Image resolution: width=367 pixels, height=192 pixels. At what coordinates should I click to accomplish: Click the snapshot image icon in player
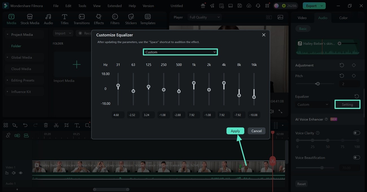(280, 17)
